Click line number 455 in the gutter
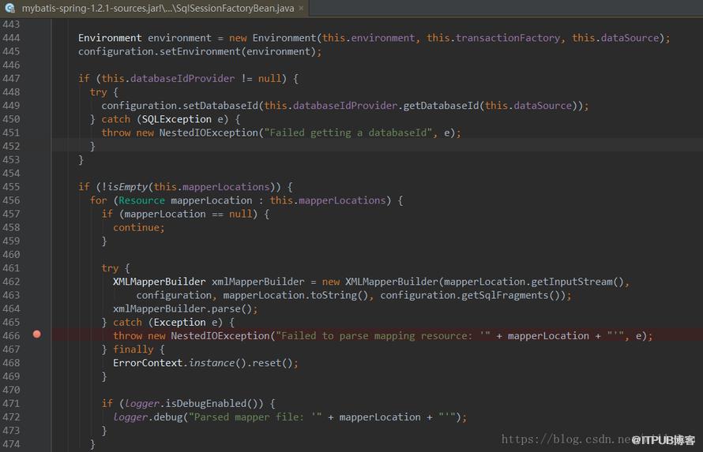This screenshot has width=703, height=452. click(11, 187)
